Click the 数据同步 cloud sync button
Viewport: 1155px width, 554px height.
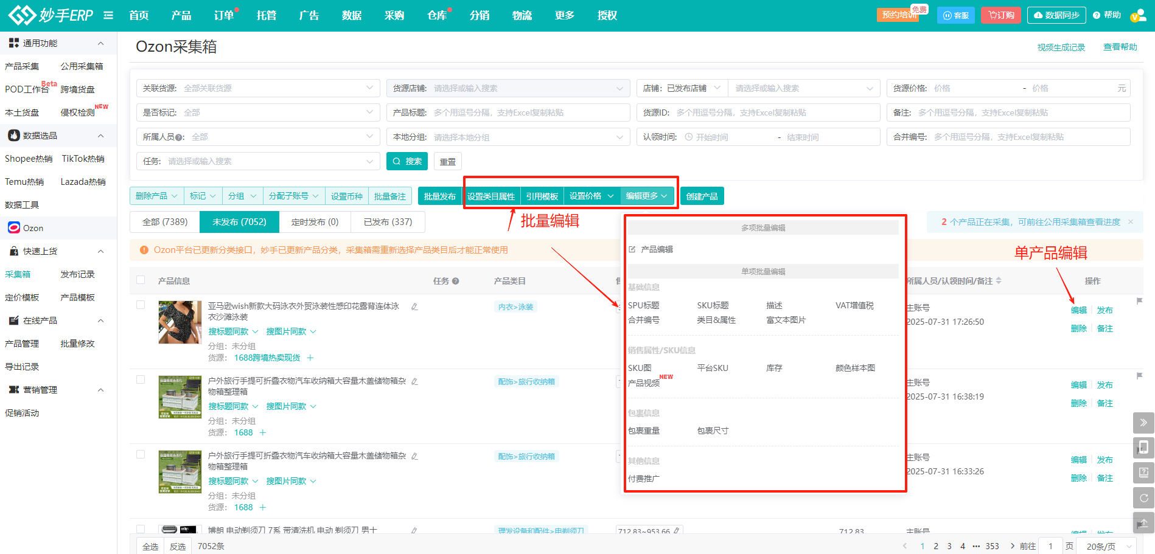(1056, 15)
